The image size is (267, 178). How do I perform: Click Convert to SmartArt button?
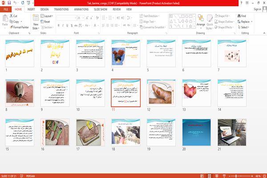(x=153, y=27)
